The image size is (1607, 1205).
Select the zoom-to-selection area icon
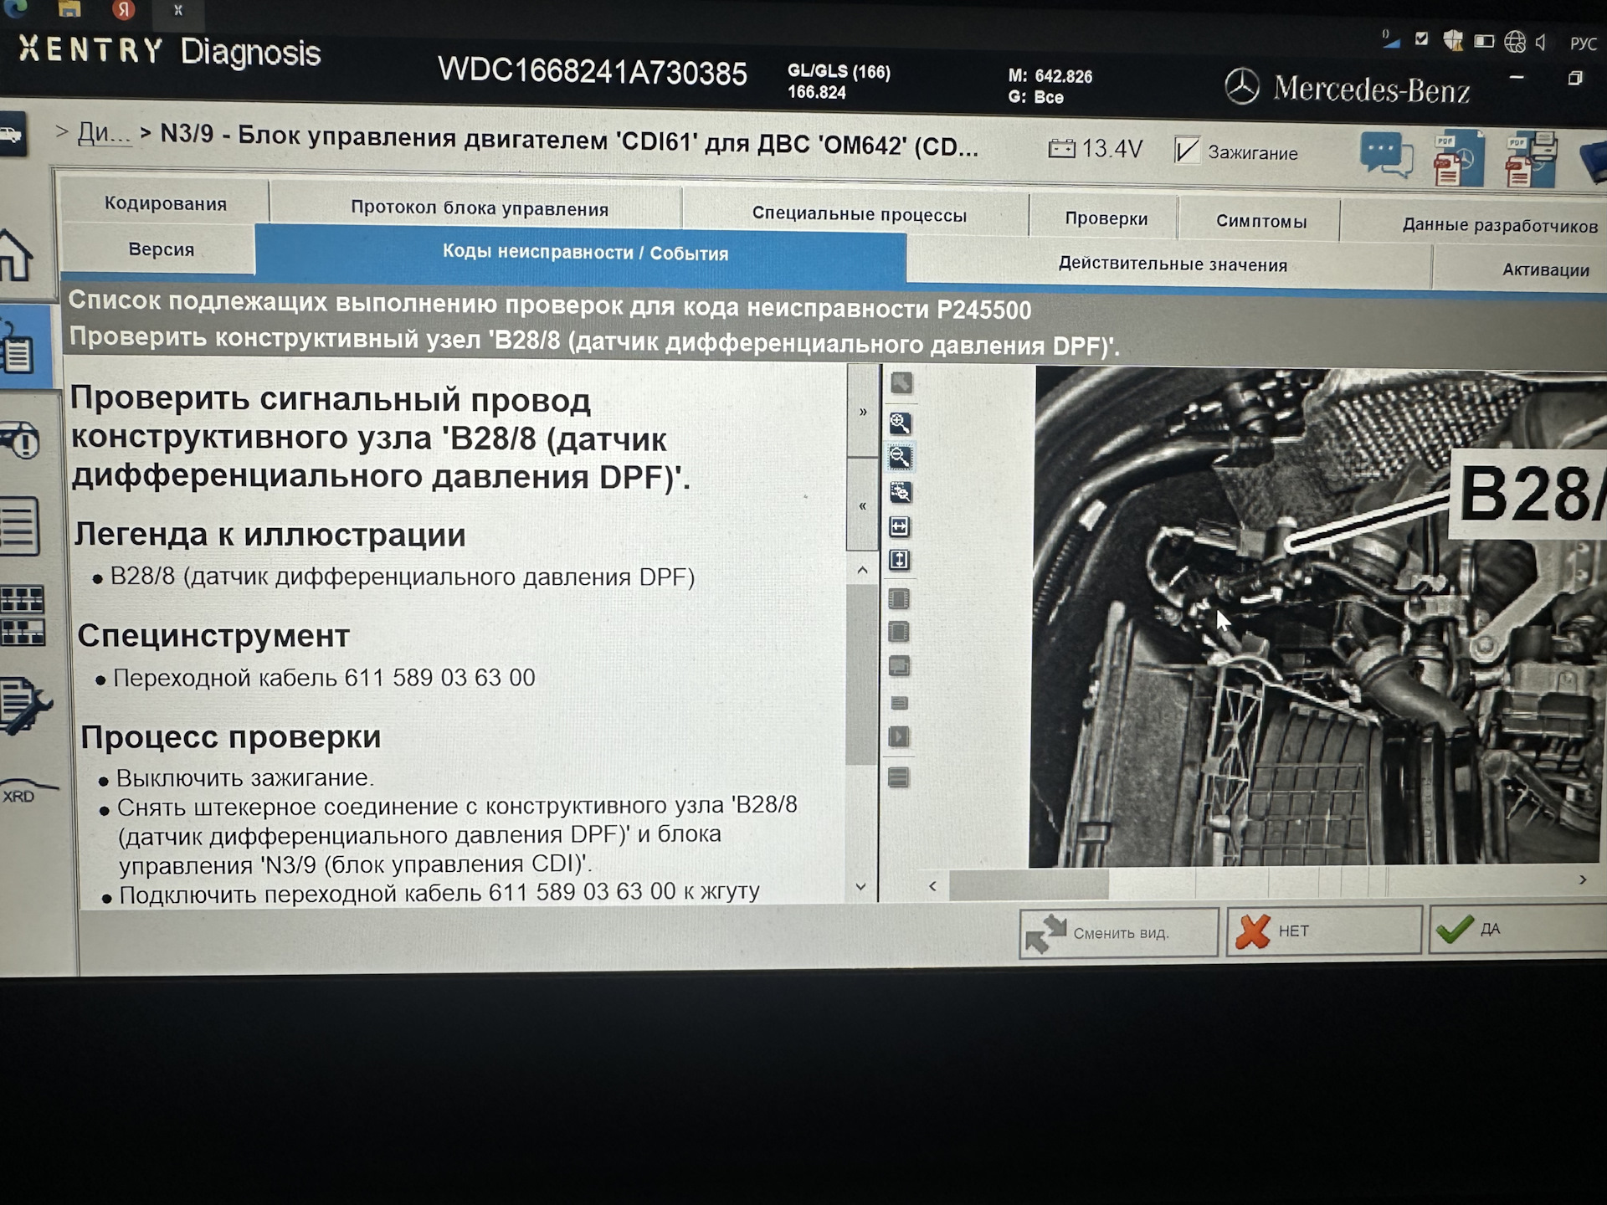tap(900, 492)
